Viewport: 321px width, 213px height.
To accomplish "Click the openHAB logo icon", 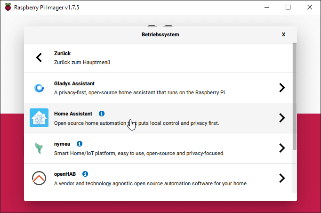I will 39,178.
